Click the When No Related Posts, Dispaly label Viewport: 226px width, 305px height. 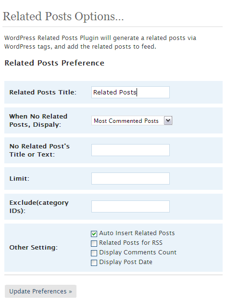pos(38,120)
